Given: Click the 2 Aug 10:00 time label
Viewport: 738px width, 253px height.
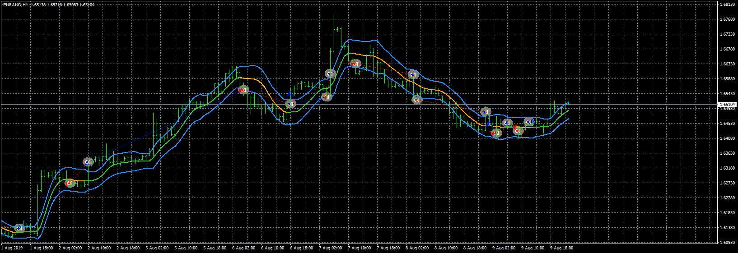Looking at the screenshot, I should point(99,248).
